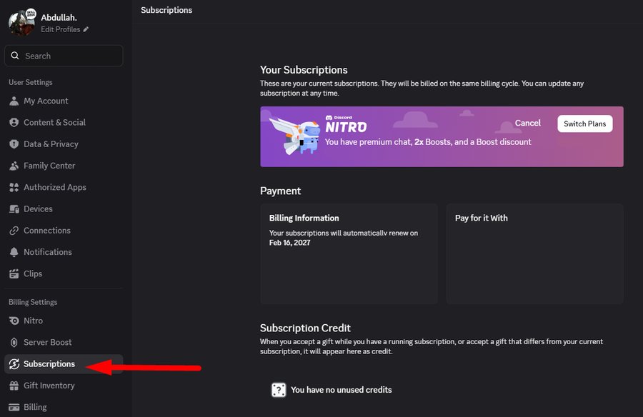Viewport: 643px width, 417px height.
Task: Click the Authorized Apps icon
Action: pos(14,187)
